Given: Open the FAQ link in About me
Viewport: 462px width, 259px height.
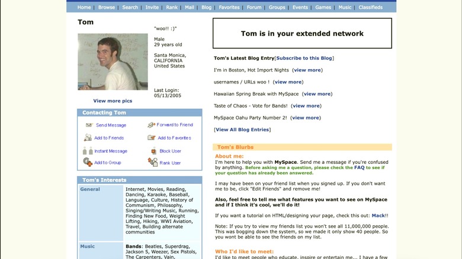Looking at the screenshot, I should pyautogui.click(x=359, y=167).
